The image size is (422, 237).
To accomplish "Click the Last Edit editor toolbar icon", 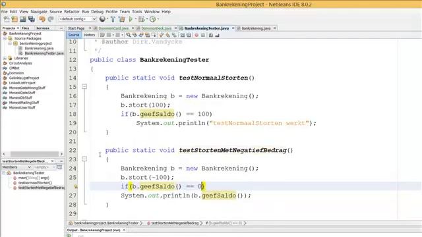I will coord(102,35).
